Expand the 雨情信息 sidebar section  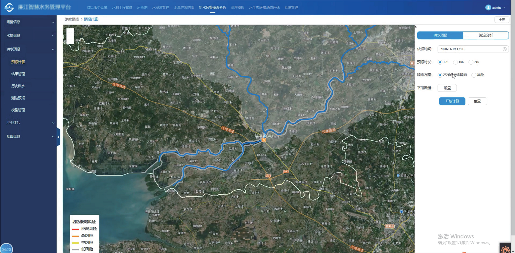28,22
